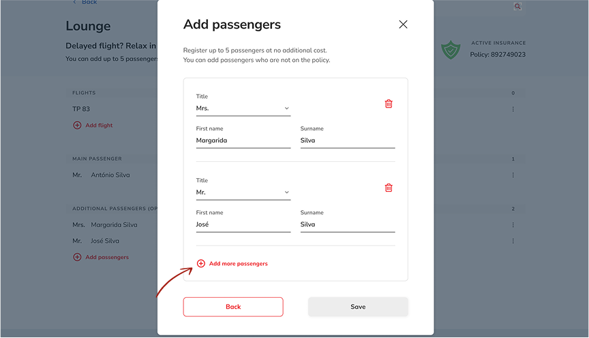Save the passengers list
Viewport: 589px width, 338px height.
[358, 307]
